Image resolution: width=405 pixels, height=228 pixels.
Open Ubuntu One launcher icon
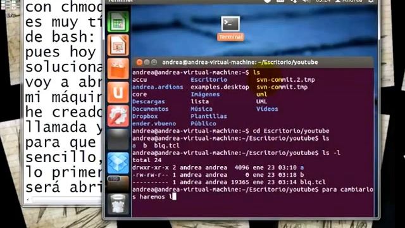(118, 92)
